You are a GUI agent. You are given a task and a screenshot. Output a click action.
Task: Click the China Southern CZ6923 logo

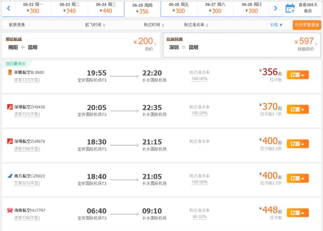10,176
